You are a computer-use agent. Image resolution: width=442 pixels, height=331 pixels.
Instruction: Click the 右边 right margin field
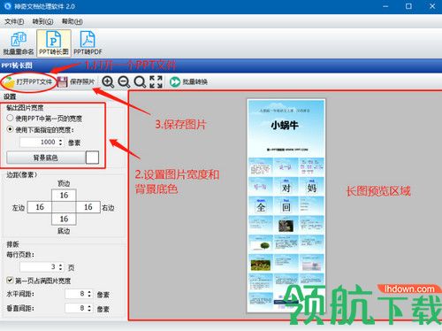click(x=88, y=207)
